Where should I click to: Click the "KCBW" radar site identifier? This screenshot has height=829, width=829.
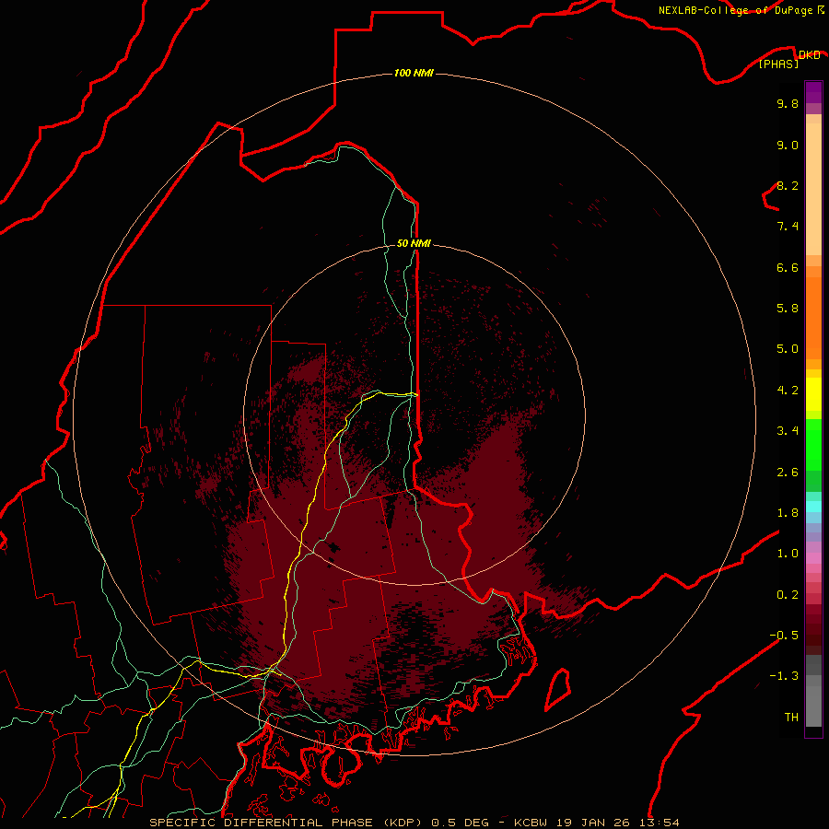click(x=531, y=823)
